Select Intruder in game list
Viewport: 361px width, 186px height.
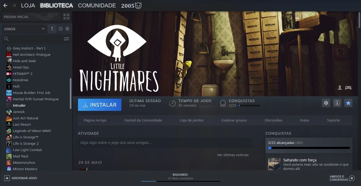tap(19, 105)
